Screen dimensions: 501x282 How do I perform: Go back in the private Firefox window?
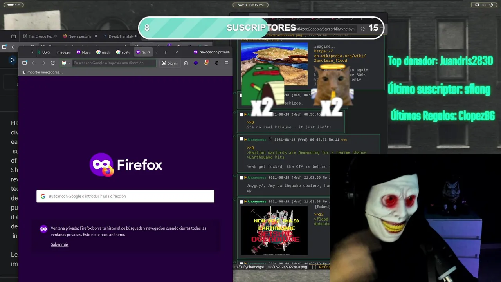34,63
